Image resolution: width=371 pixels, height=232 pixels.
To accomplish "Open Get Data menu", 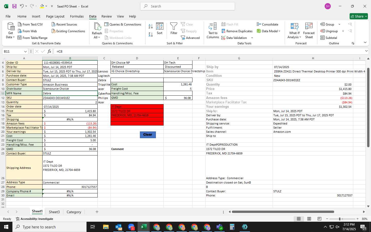I will [x=11, y=30].
